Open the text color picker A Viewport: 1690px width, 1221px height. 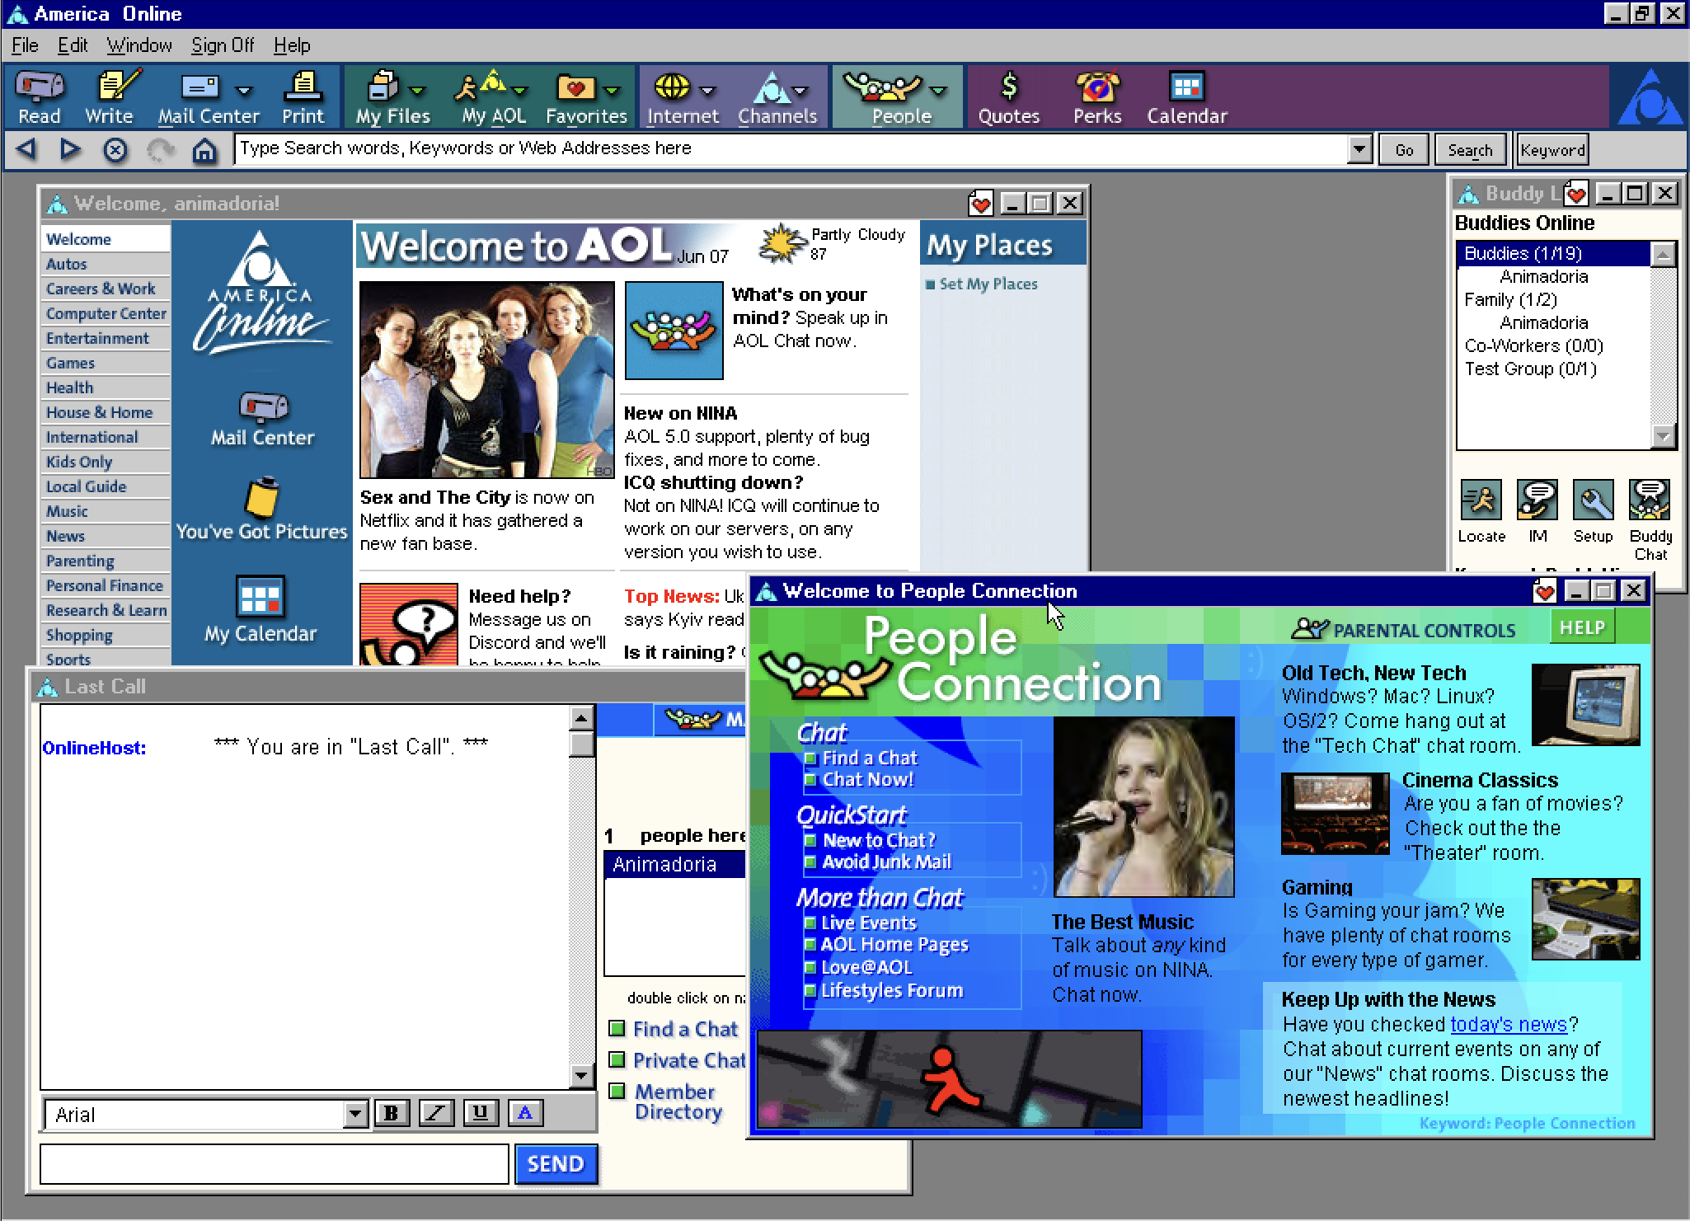[x=525, y=1113]
